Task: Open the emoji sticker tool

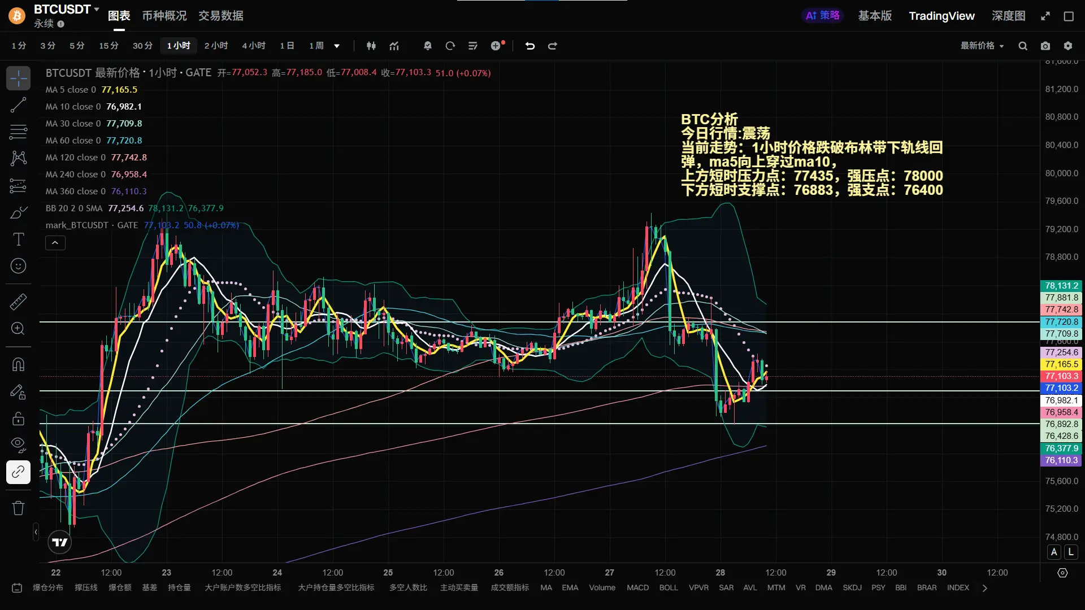Action: pyautogui.click(x=18, y=266)
